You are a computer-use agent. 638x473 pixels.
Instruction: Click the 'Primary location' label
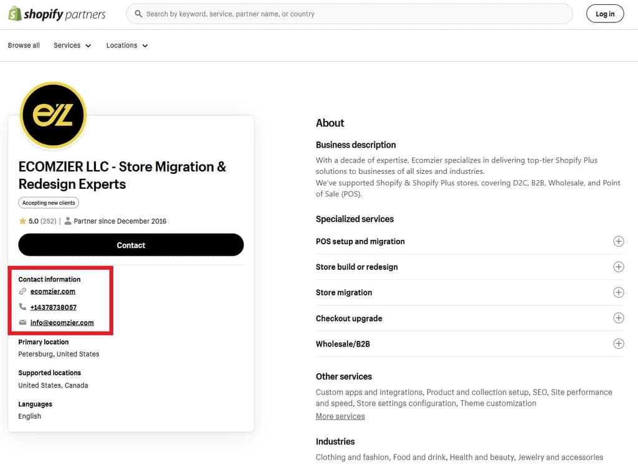pyautogui.click(x=44, y=342)
